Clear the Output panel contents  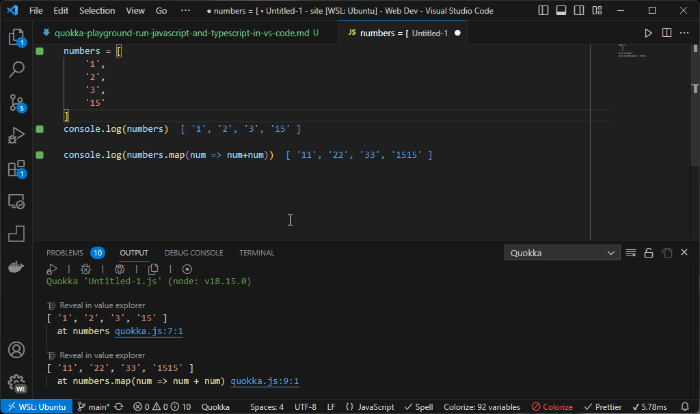(x=630, y=252)
